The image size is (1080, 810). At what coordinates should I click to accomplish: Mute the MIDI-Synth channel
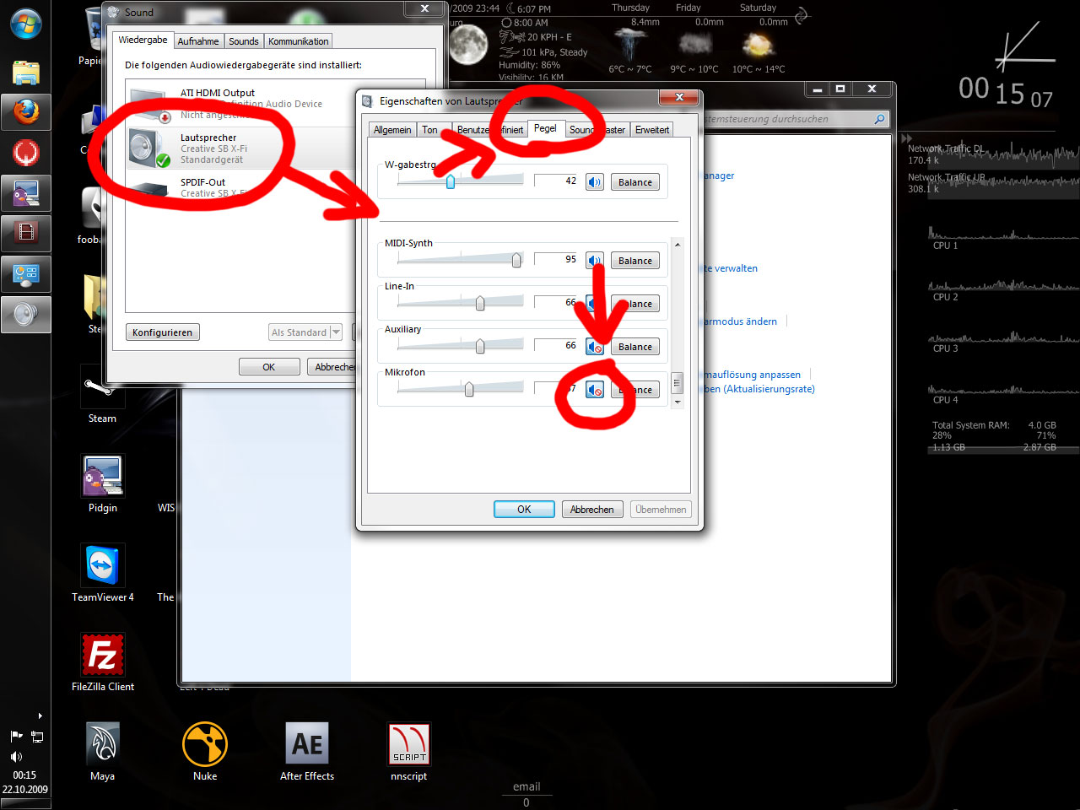(x=595, y=261)
